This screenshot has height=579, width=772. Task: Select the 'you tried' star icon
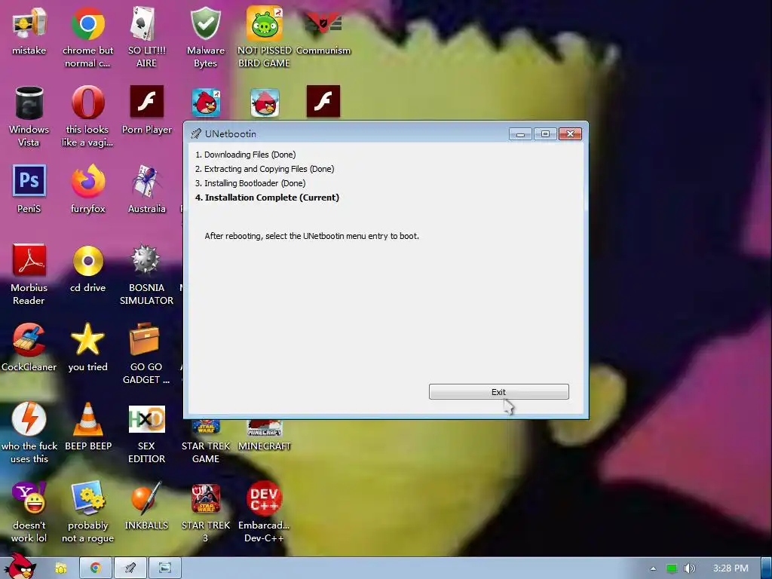click(87, 348)
